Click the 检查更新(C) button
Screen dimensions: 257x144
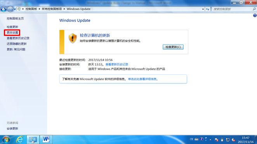[173, 47]
